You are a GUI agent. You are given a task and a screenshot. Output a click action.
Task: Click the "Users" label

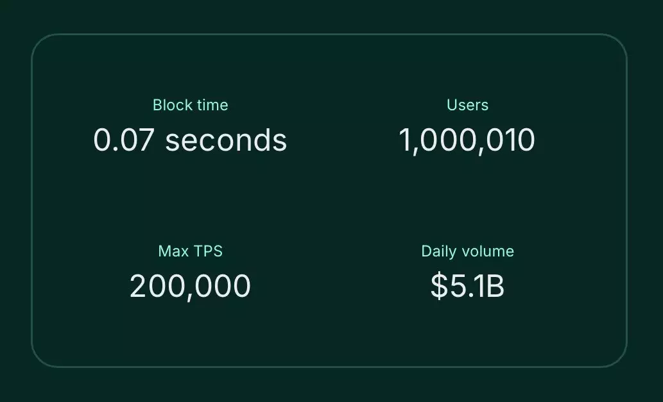coord(467,105)
